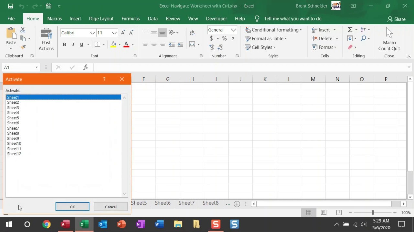Click the Orientation text rotation icon
Image resolution: width=414 pixels, height=232 pixels.
(172, 33)
